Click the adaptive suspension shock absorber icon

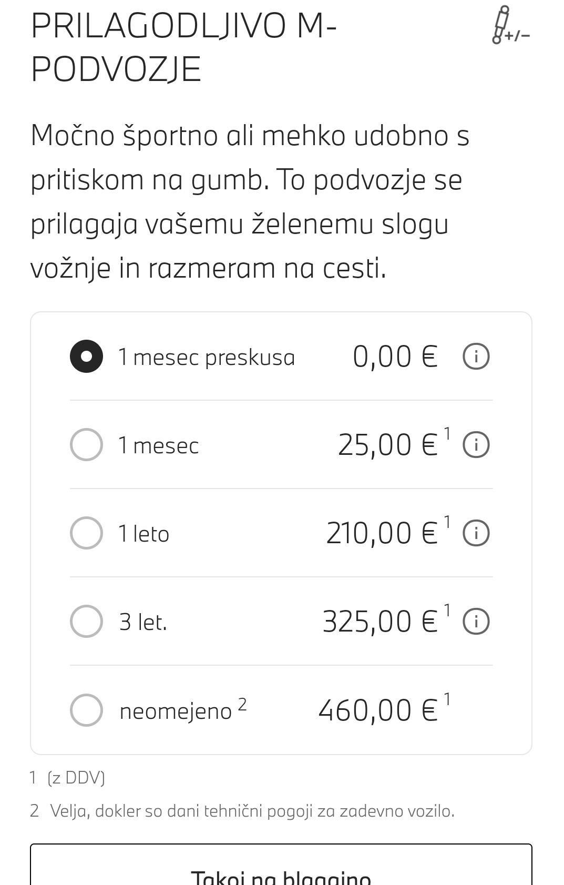509,26
